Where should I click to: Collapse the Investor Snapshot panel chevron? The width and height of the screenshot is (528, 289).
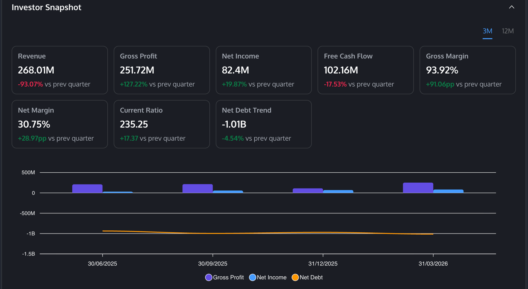coord(511,7)
